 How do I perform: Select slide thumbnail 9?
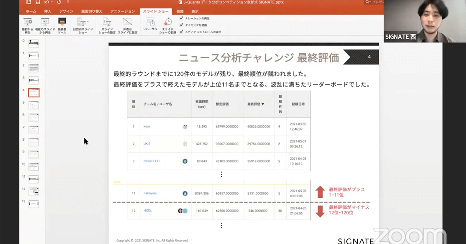click(x=34, y=155)
